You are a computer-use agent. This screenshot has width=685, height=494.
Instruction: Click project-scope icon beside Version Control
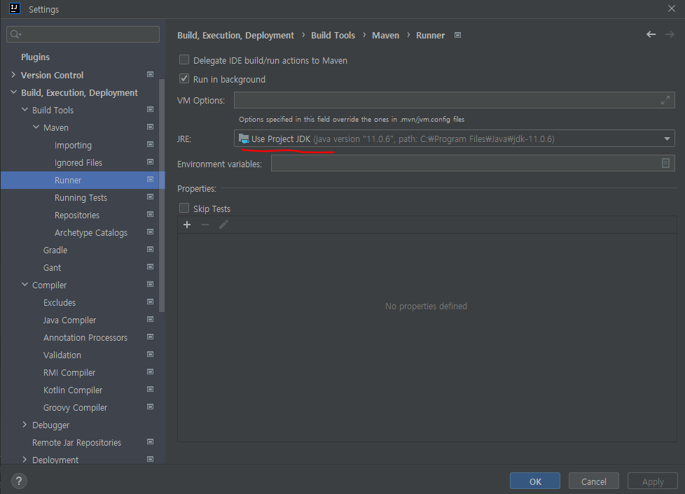(x=150, y=75)
